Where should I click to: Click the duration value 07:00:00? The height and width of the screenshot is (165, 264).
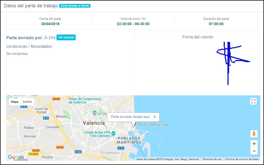[x=216, y=24]
